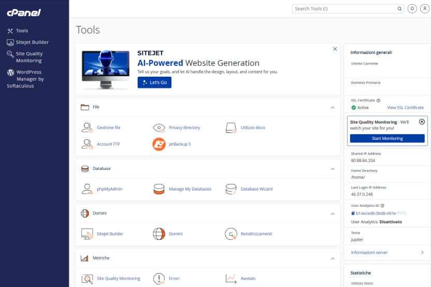The height and width of the screenshot is (287, 431).
Task: Click the theme value jupiter
Action: [x=357, y=240]
